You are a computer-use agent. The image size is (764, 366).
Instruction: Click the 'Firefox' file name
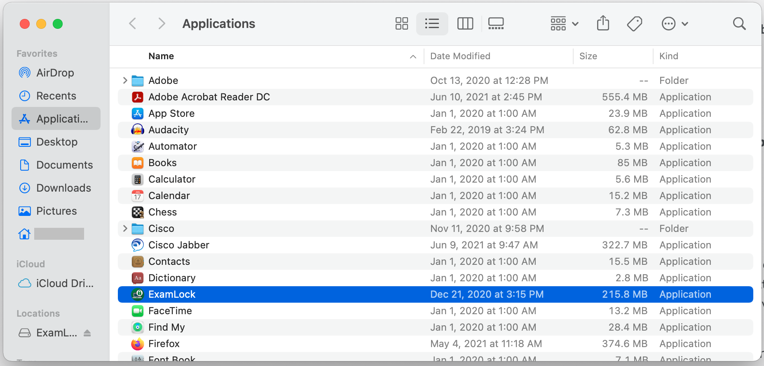(164, 344)
